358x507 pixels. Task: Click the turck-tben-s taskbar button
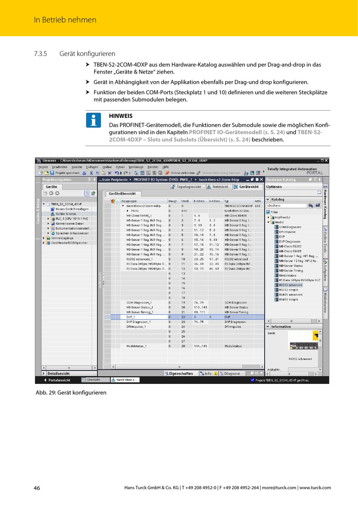[125, 380]
